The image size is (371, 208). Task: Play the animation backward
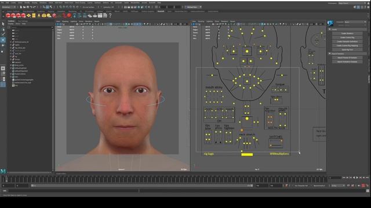point(354,177)
